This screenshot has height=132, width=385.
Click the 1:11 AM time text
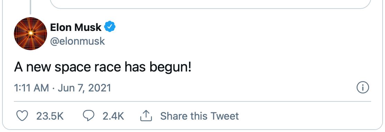pyautogui.click(x=32, y=88)
